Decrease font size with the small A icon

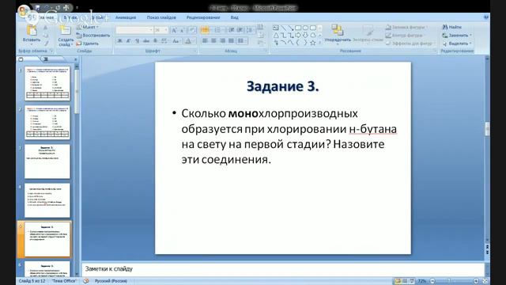[182, 30]
